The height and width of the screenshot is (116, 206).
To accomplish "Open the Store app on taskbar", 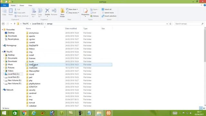I will click(15, 113).
